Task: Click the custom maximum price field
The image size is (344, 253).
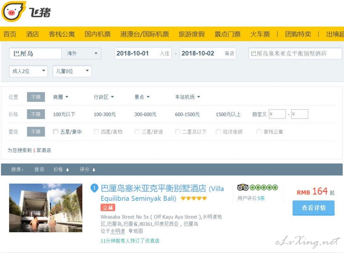Action: tap(300, 114)
